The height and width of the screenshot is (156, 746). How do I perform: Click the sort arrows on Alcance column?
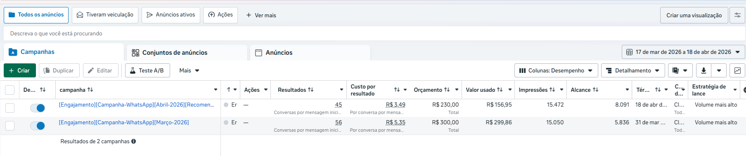[595, 90]
